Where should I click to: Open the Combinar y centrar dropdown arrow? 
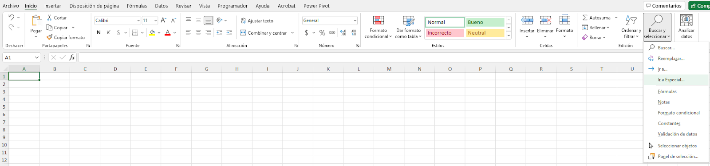click(292, 32)
